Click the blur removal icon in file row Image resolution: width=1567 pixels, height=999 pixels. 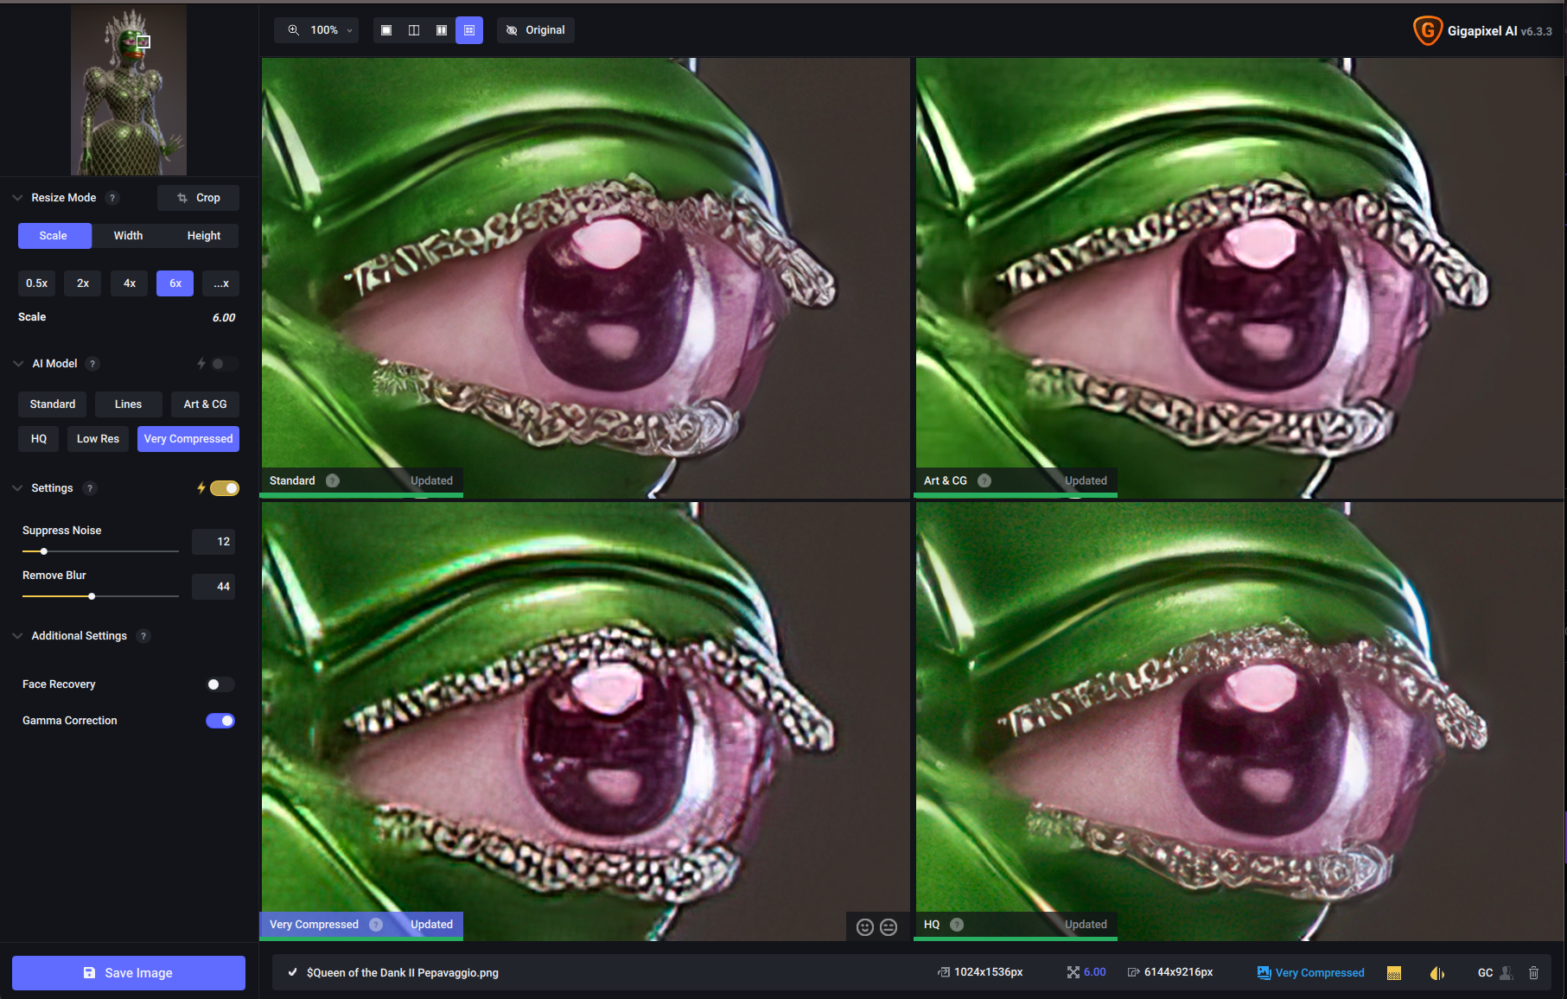click(1437, 973)
